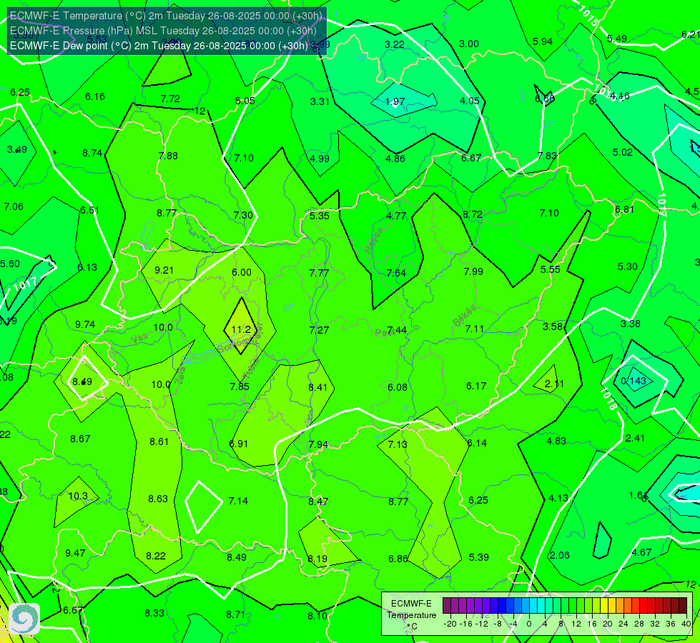This screenshot has width=700, height=643.
Task: Click the swirl logo icon in the map corner
Action: 24,619
